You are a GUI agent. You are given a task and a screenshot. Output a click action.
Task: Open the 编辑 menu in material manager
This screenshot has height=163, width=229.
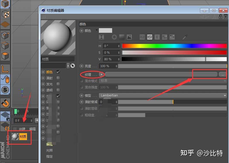tap(32, 129)
